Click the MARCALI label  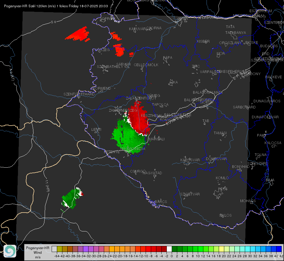[x=157, y=139]
